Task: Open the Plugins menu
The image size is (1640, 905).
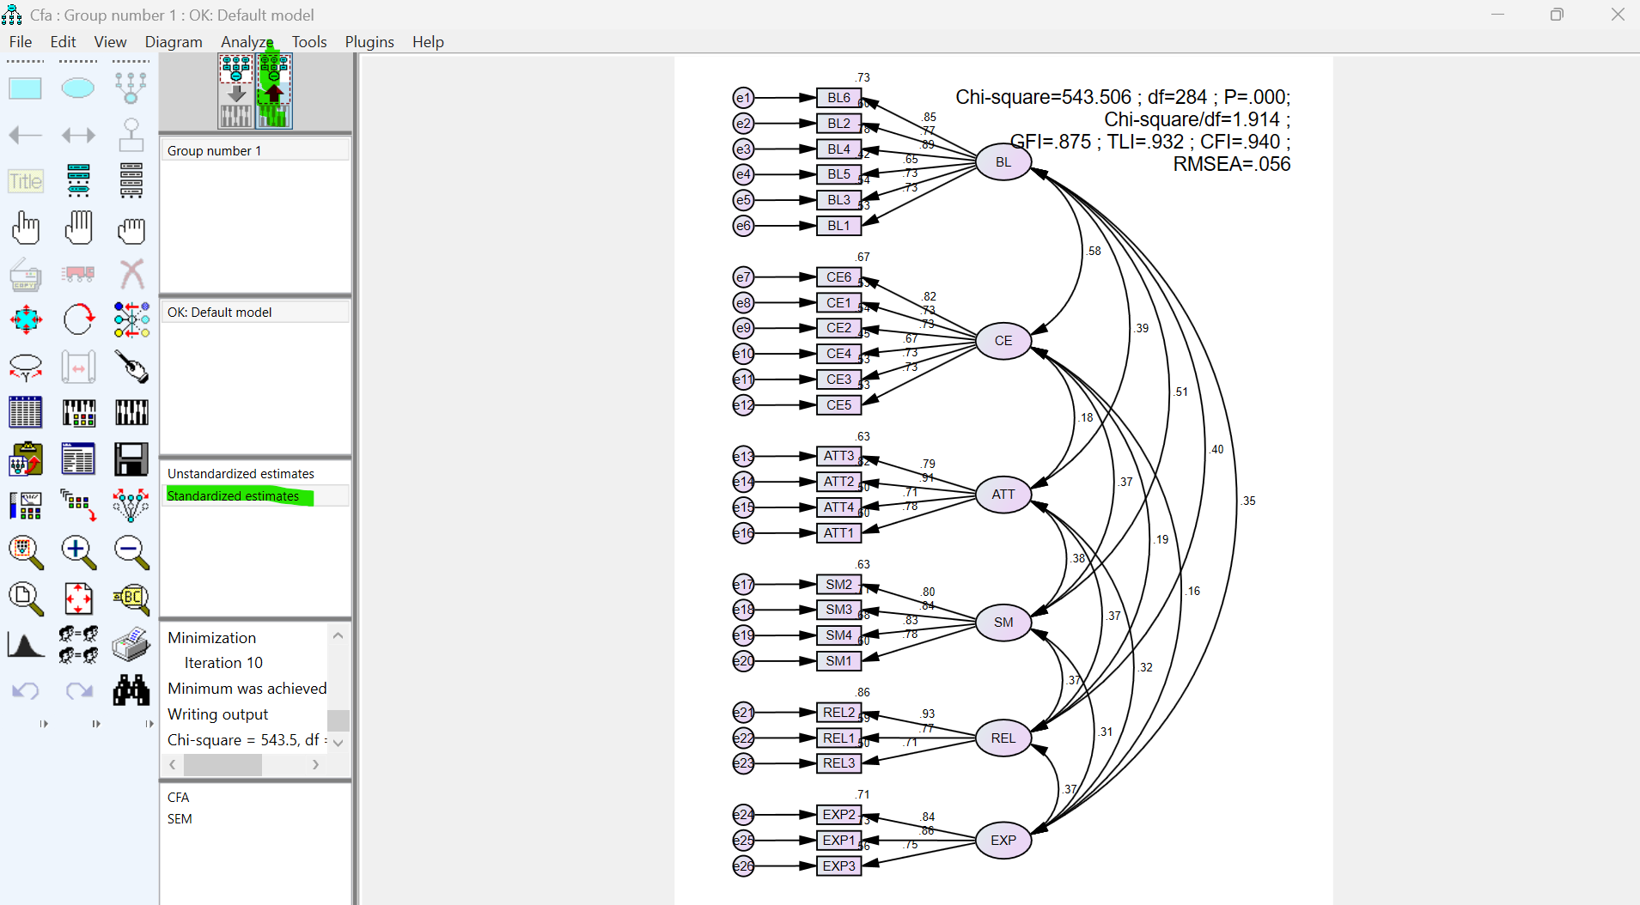Action: (369, 41)
